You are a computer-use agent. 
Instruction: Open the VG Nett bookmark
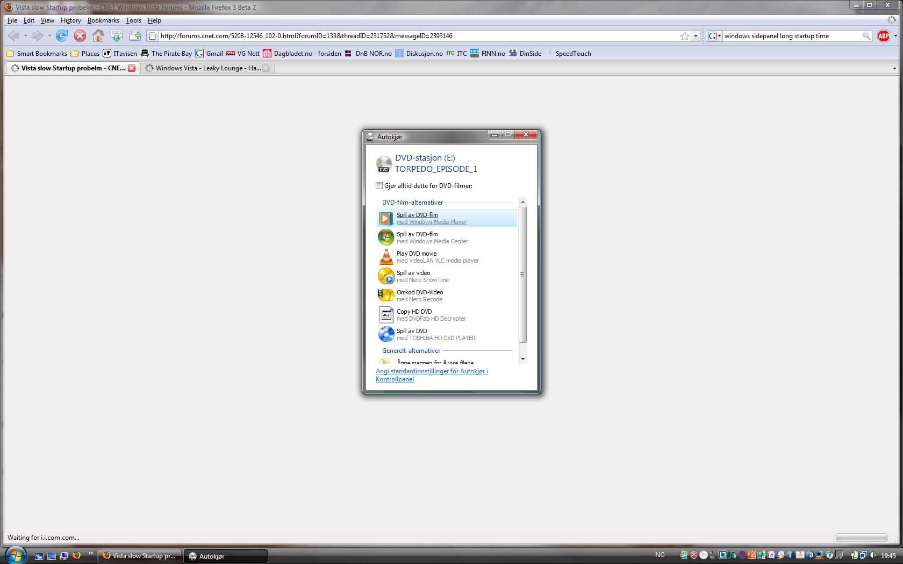[243, 53]
